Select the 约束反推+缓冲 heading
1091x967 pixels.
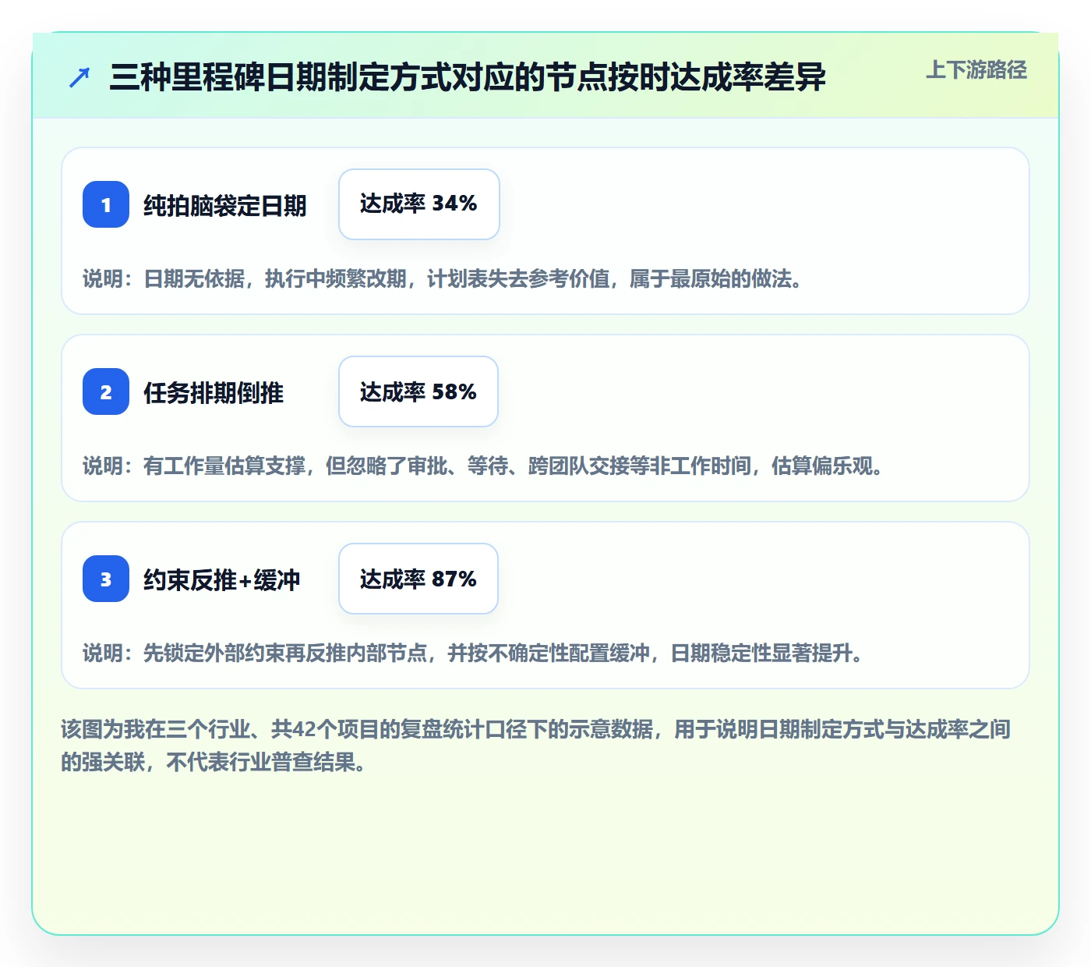tap(222, 579)
